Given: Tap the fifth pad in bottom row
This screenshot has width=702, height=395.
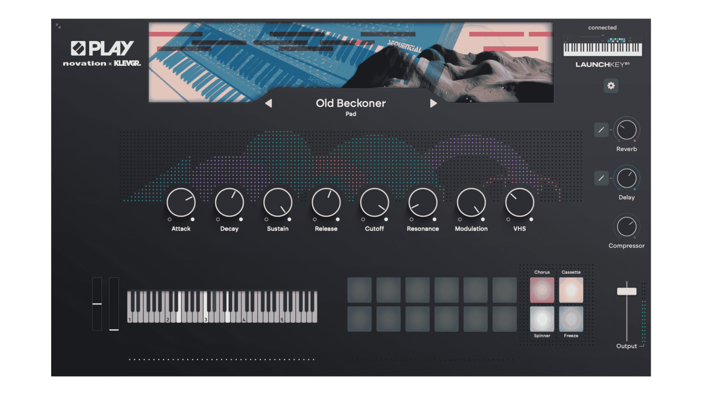Looking at the screenshot, I should click(x=475, y=319).
